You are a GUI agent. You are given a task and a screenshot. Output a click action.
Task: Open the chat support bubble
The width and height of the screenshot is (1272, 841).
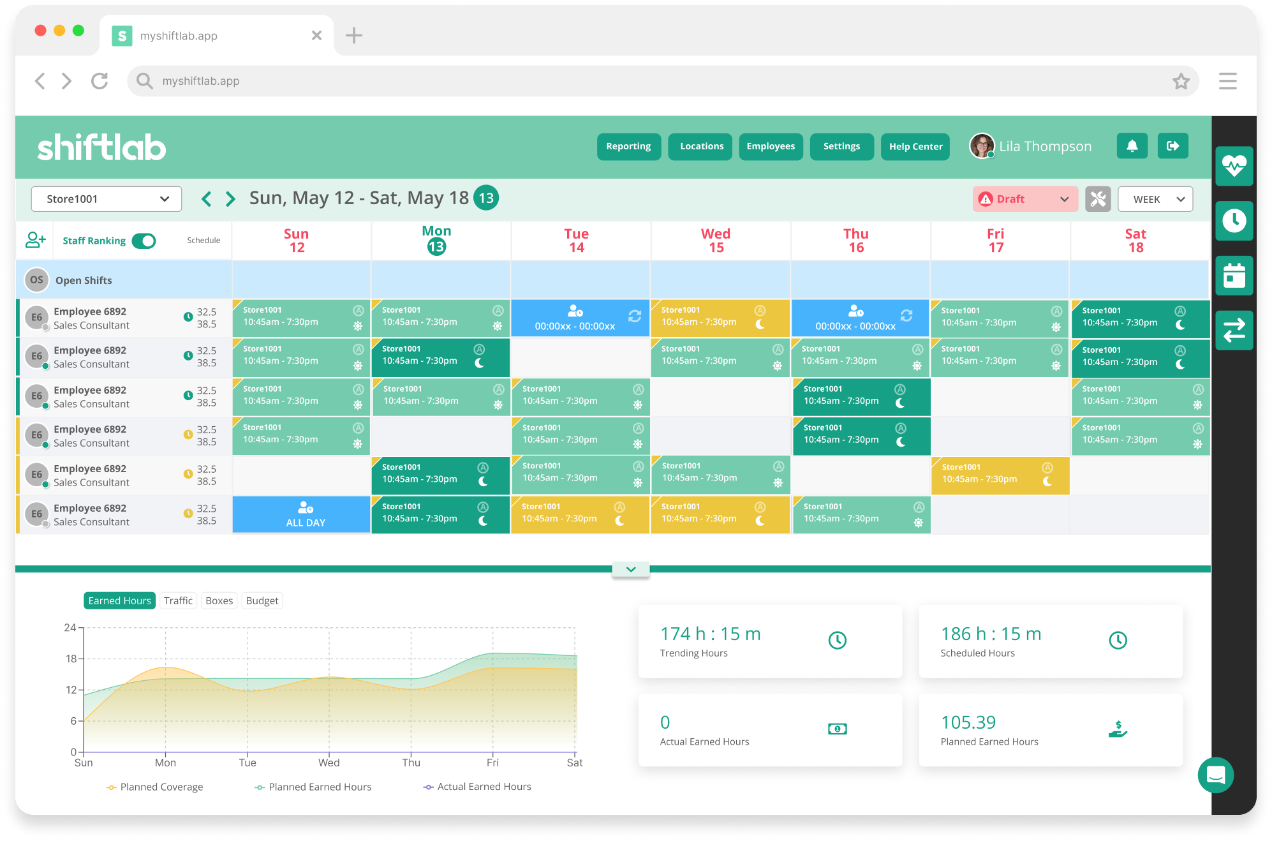click(x=1215, y=775)
